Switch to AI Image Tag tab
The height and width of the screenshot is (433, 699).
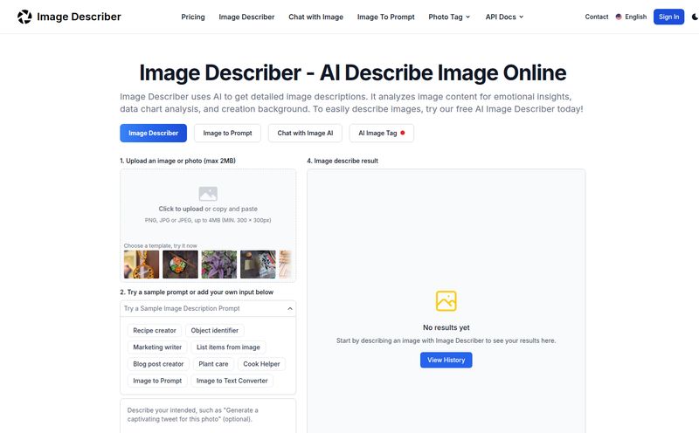pyautogui.click(x=382, y=134)
